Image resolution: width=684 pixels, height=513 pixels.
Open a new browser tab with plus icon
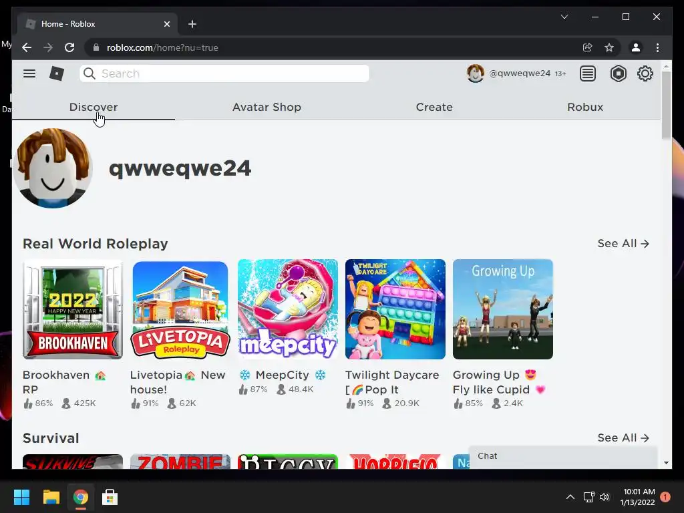[192, 24]
